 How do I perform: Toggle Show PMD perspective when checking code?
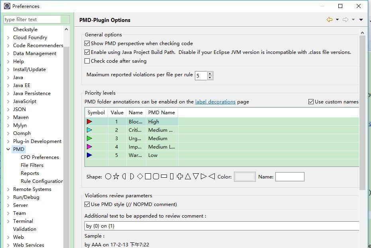[87, 44]
